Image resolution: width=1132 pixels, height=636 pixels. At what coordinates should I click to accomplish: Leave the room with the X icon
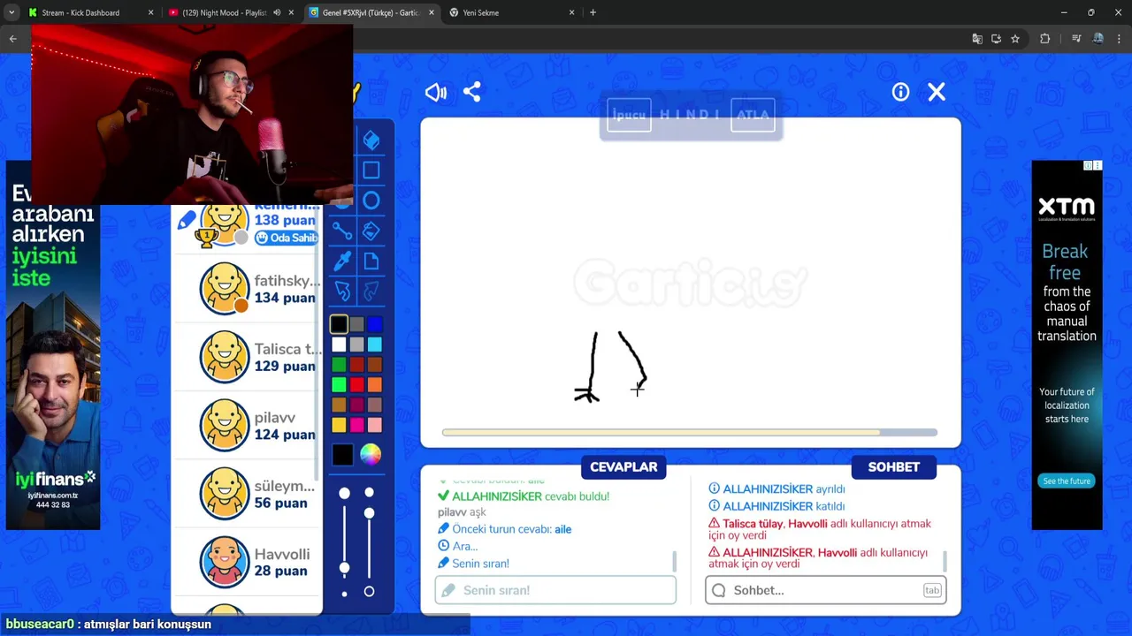(937, 92)
